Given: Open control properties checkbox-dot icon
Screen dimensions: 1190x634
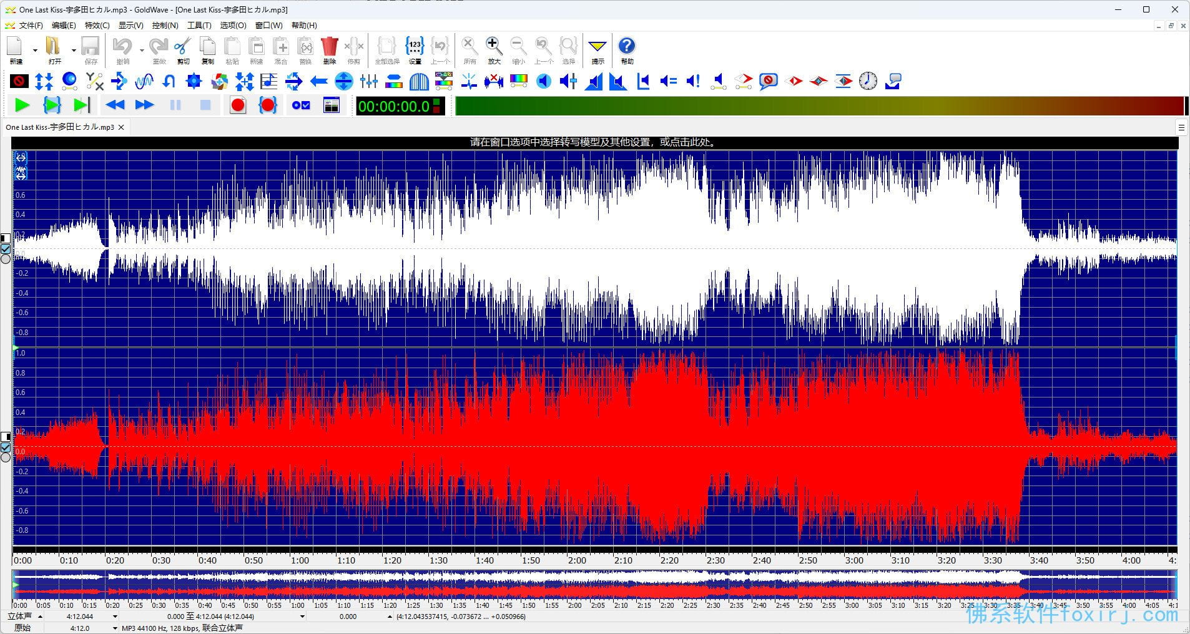Looking at the screenshot, I should (x=302, y=105).
